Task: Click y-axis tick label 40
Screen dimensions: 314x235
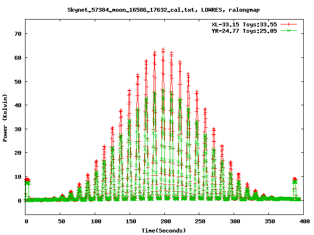Action: coord(18,105)
